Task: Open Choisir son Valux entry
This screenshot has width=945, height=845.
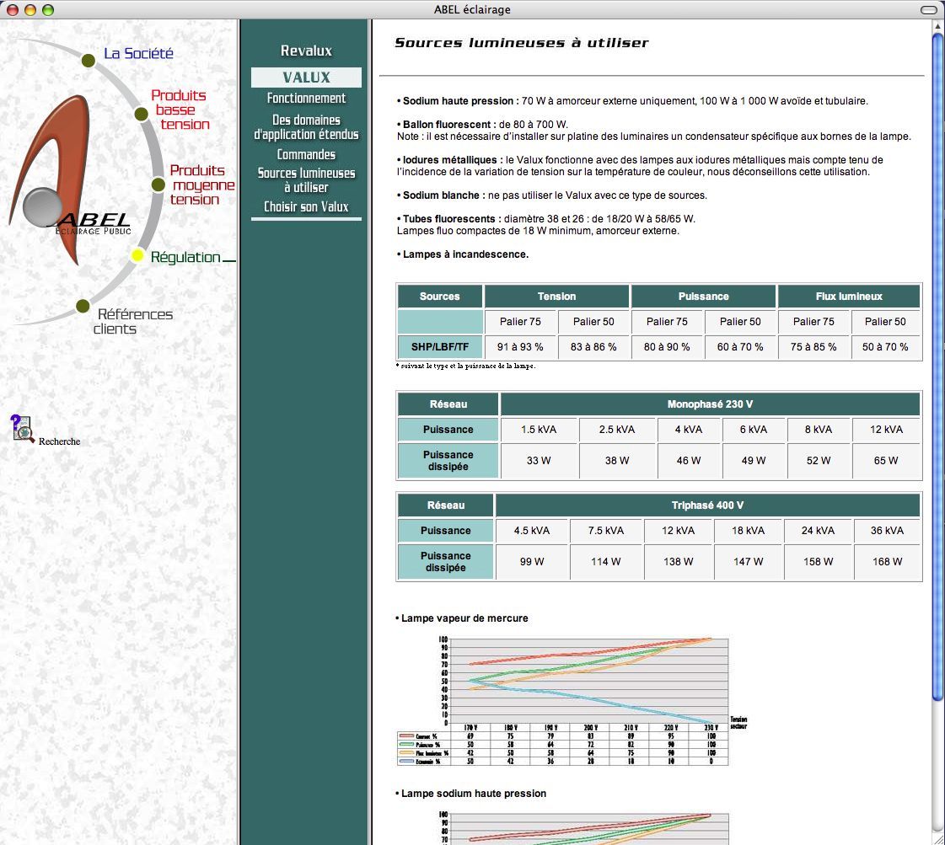Action: click(306, 206)
